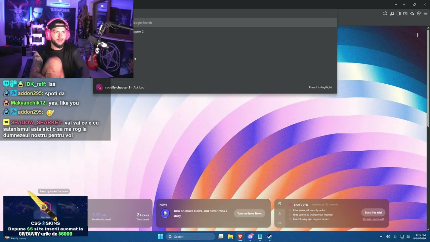The image size is (430, 242).
Task: Select the triangle Rewards tab in widget
Action: coord(279,213)
